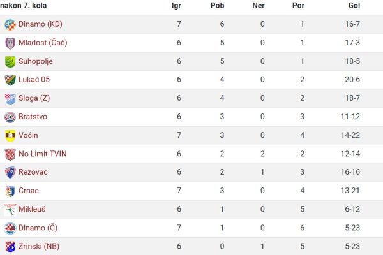Viewport: 383px width, 255px height.
Task: Click the Mladost (Čač) club crest
Action: pyautogui.click(x=10, y=43)
